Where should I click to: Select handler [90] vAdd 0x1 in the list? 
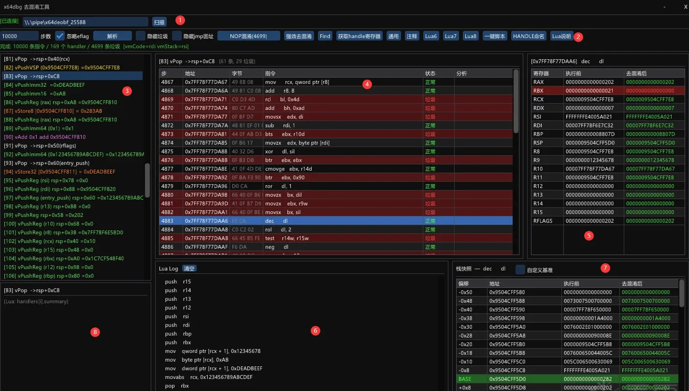(72, 137)
